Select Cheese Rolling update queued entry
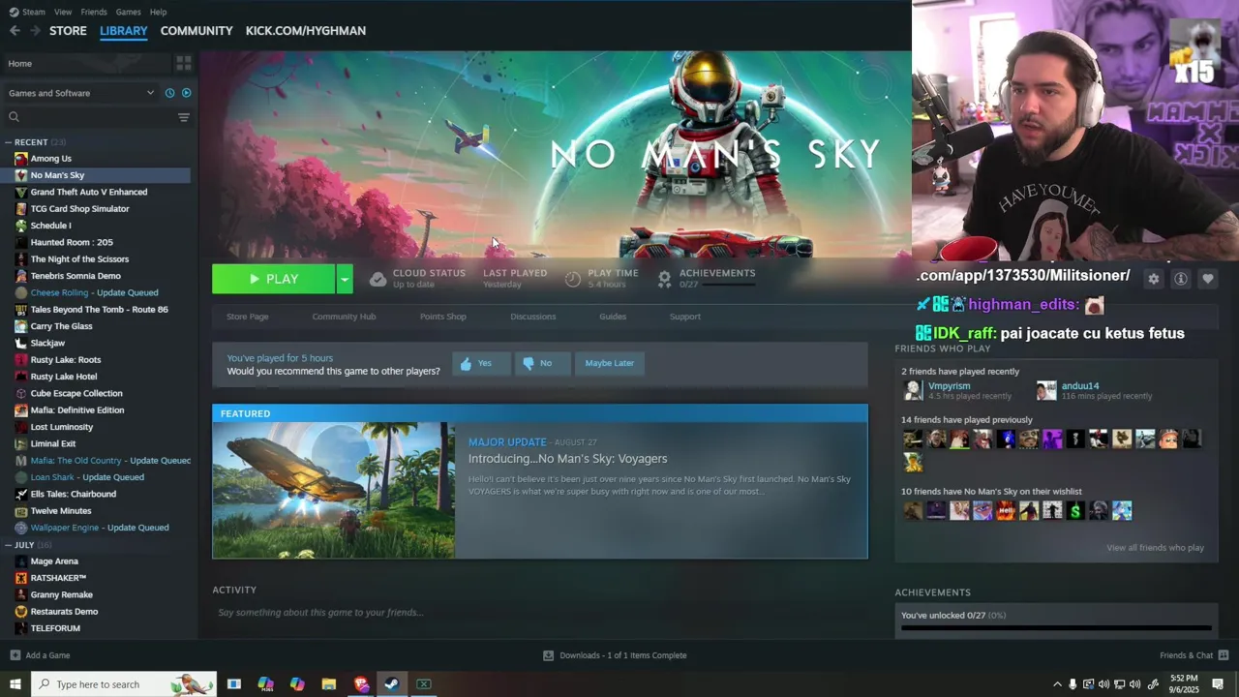The height and width of the screenshot is (697, 1239). [94, 292]
